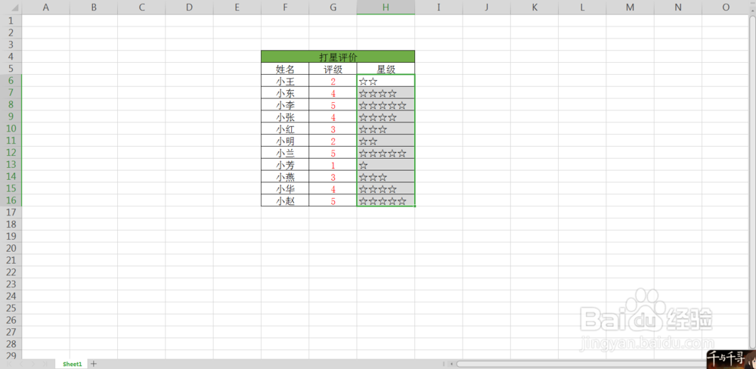The image size is (756, 369).
Task: Select row 10 header
Action: (x=11, y=129)
